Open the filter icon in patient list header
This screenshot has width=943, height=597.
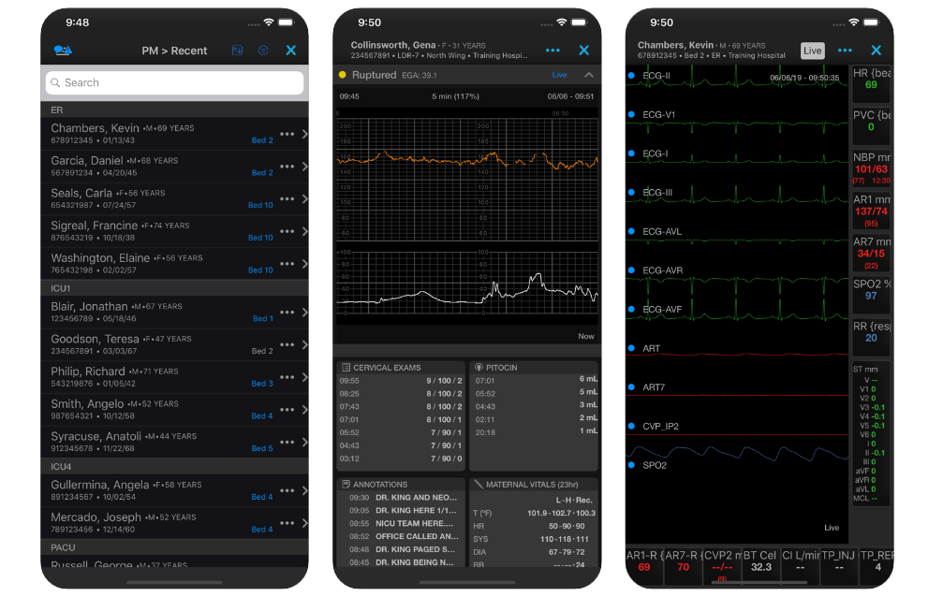(263, 51)
